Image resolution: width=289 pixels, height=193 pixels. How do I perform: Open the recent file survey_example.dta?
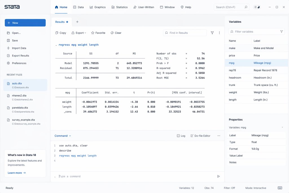coord(25,122)
